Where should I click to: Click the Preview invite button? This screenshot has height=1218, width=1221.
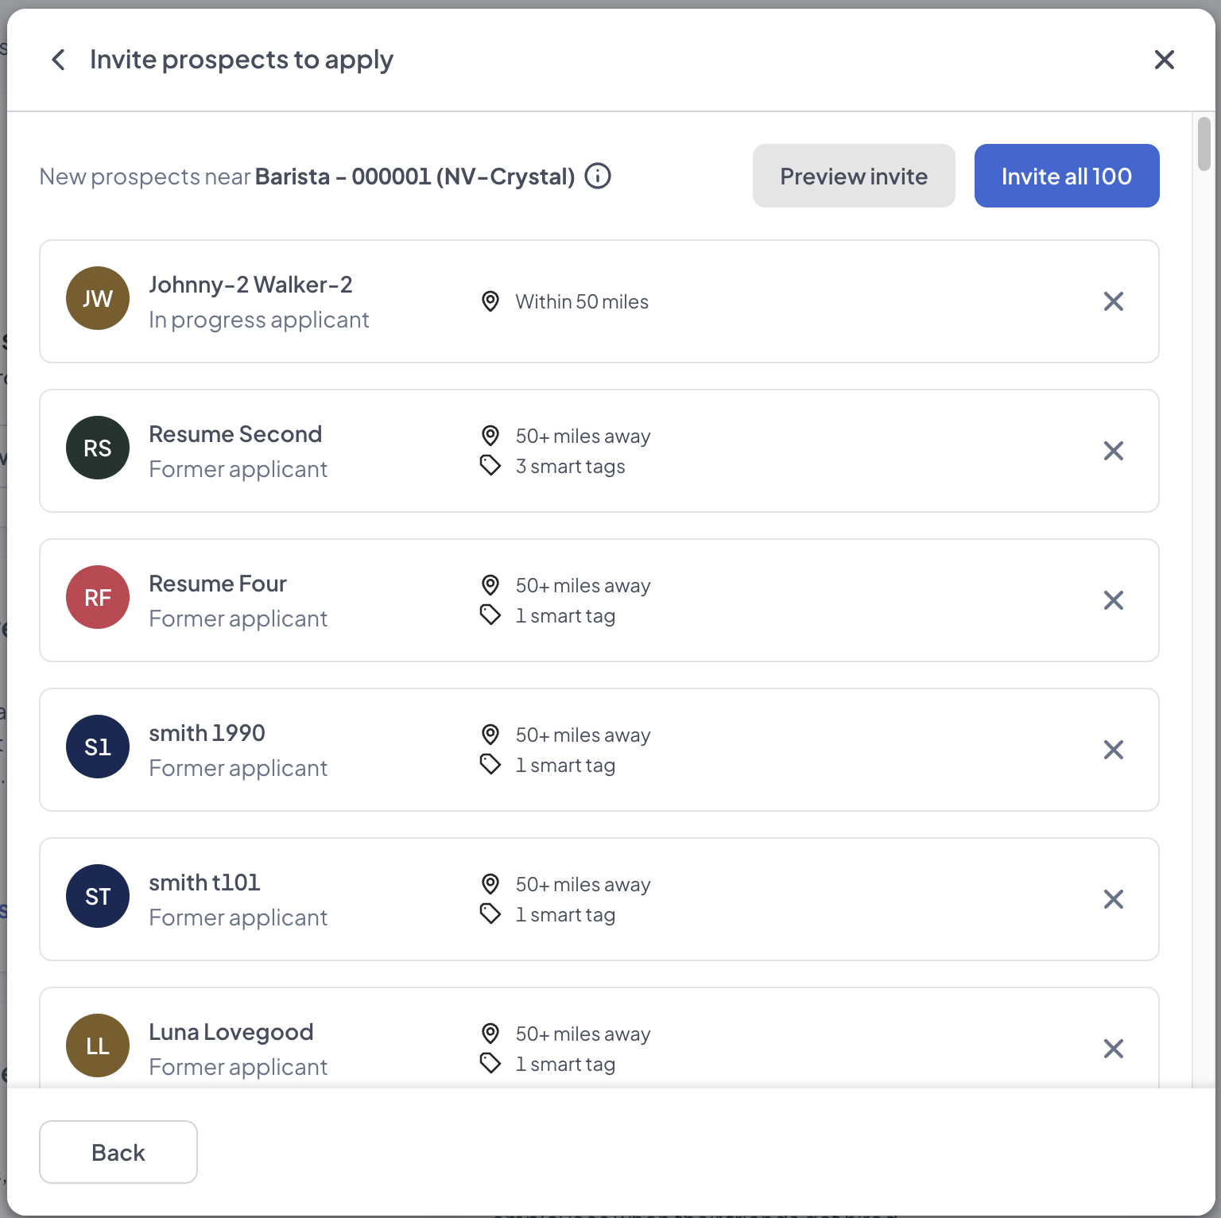point(853,176)
